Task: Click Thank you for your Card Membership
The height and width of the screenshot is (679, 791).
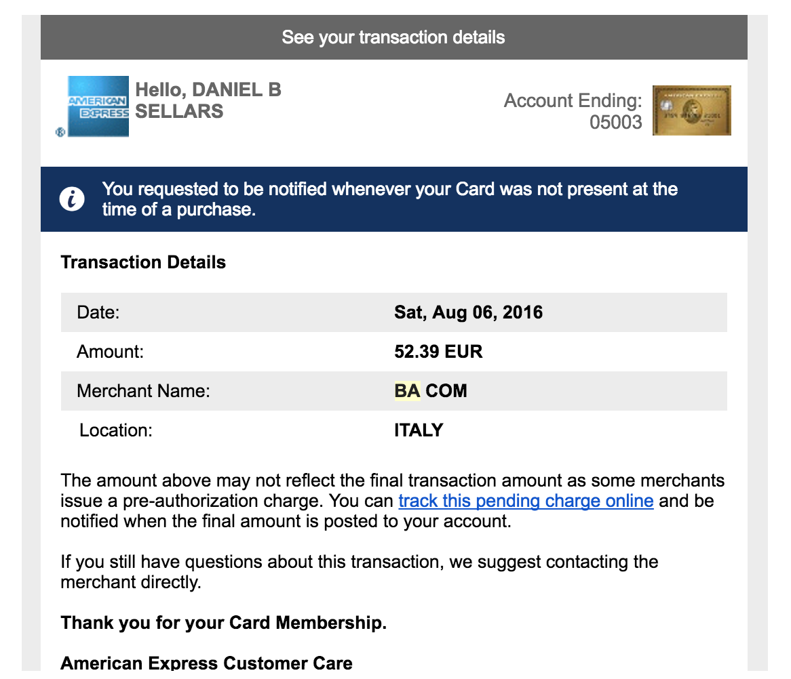Action: coord(223,623)
